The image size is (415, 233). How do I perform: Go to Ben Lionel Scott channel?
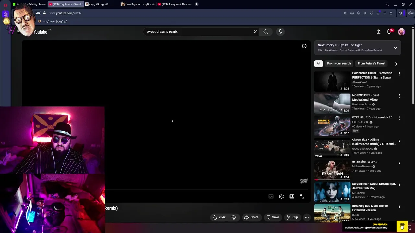click(362, 104)
